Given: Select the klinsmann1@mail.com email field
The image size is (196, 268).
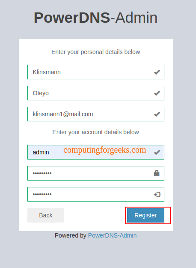Looking at the screenshot, I should pyautogui.click(x=96, y=114).
